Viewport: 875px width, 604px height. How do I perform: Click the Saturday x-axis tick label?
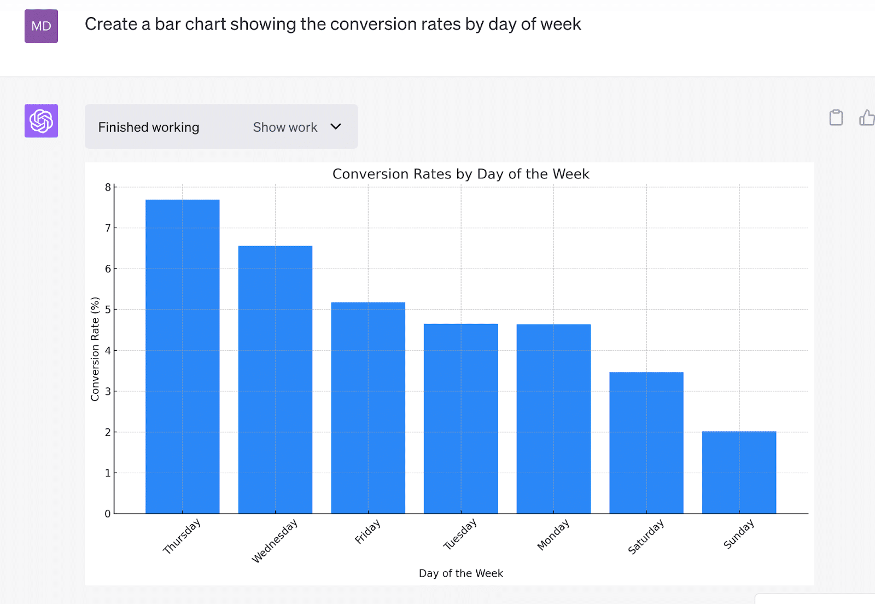646,537
